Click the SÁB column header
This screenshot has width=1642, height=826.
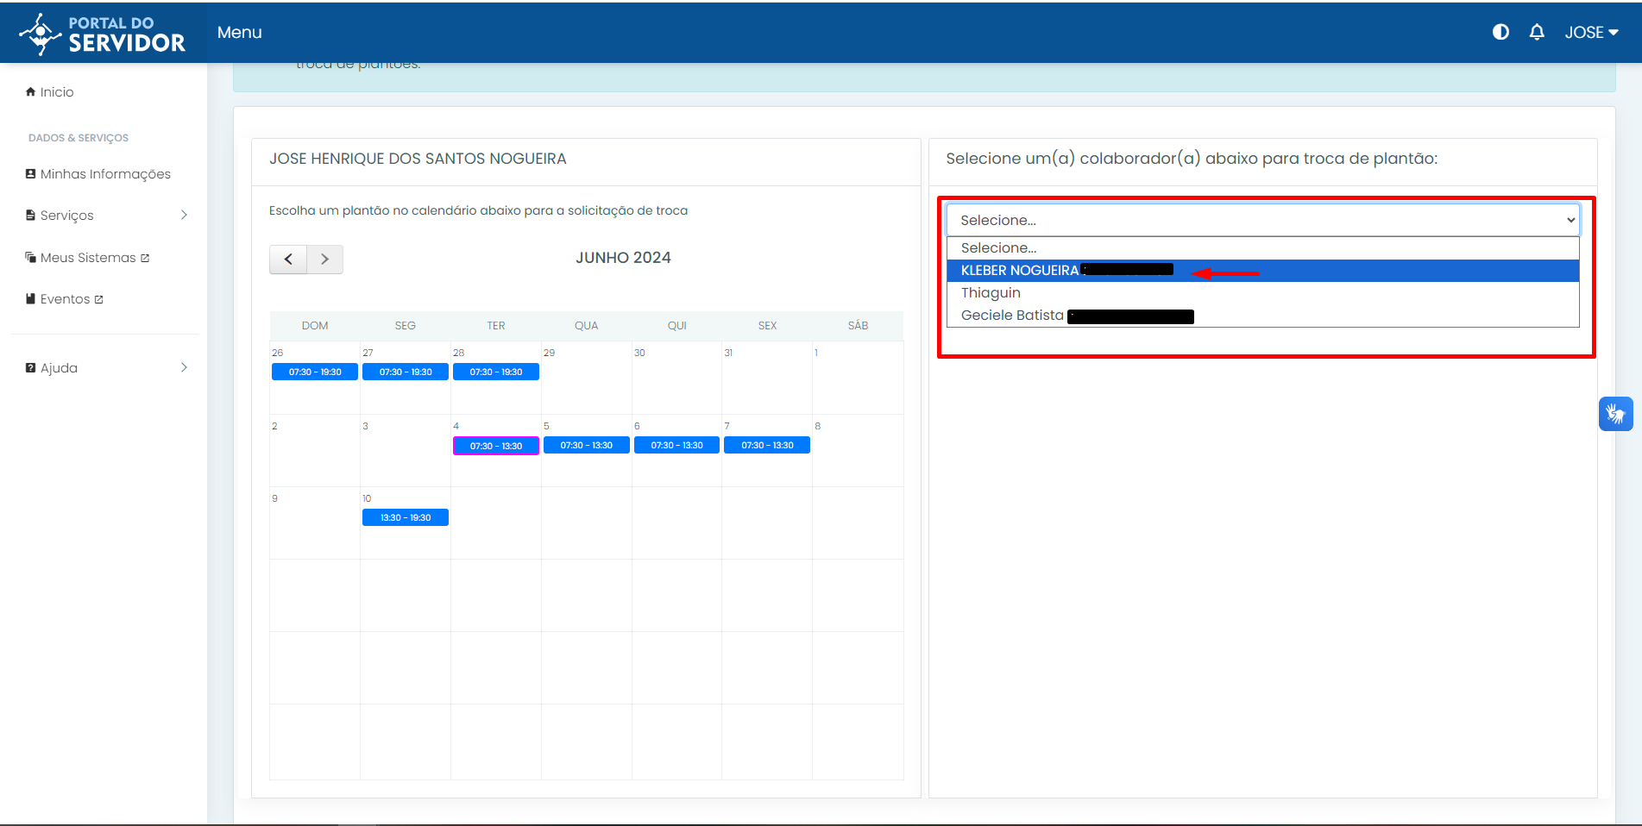(858, 325)
